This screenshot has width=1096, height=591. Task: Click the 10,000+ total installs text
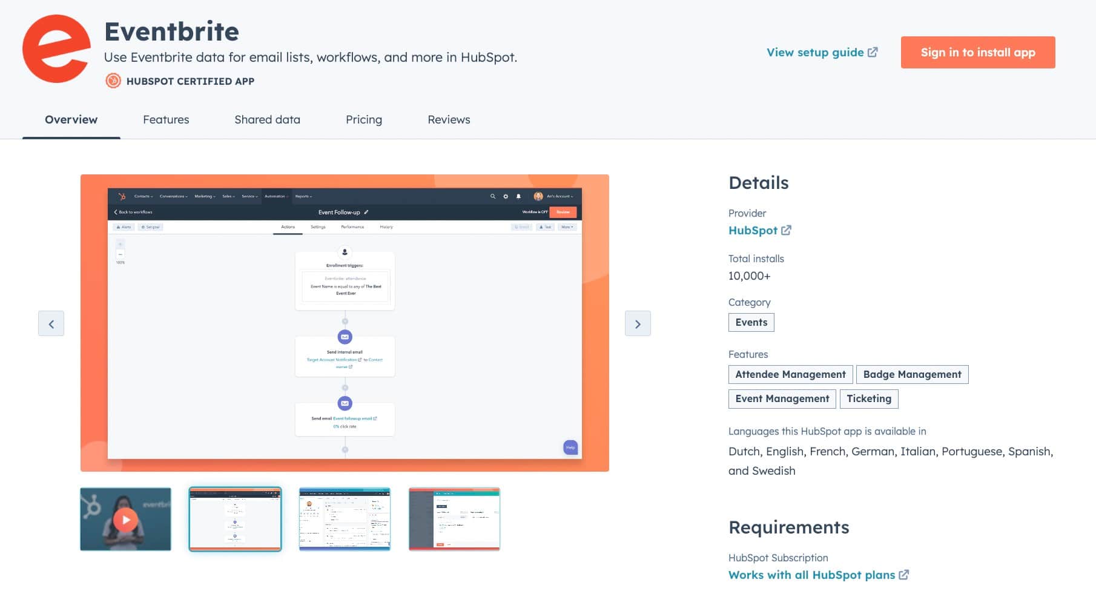click(749, 276)
